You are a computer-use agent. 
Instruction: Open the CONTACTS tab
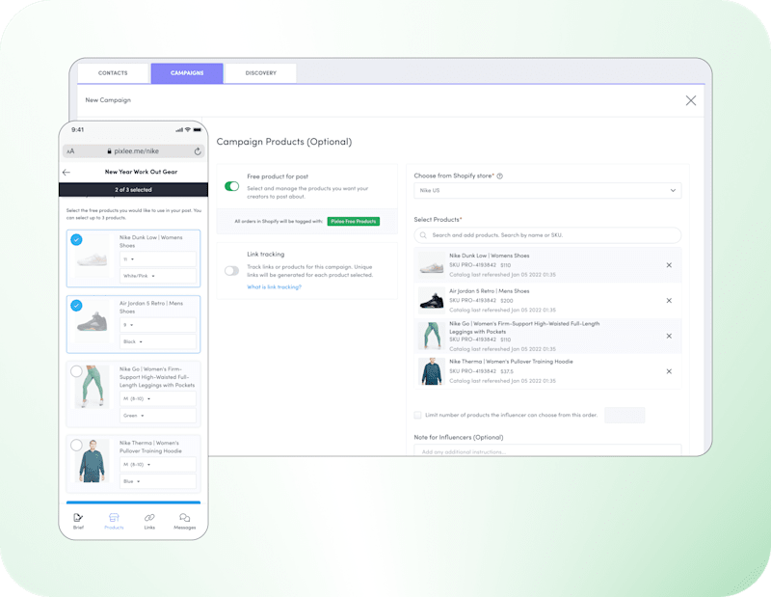point(113,73)
